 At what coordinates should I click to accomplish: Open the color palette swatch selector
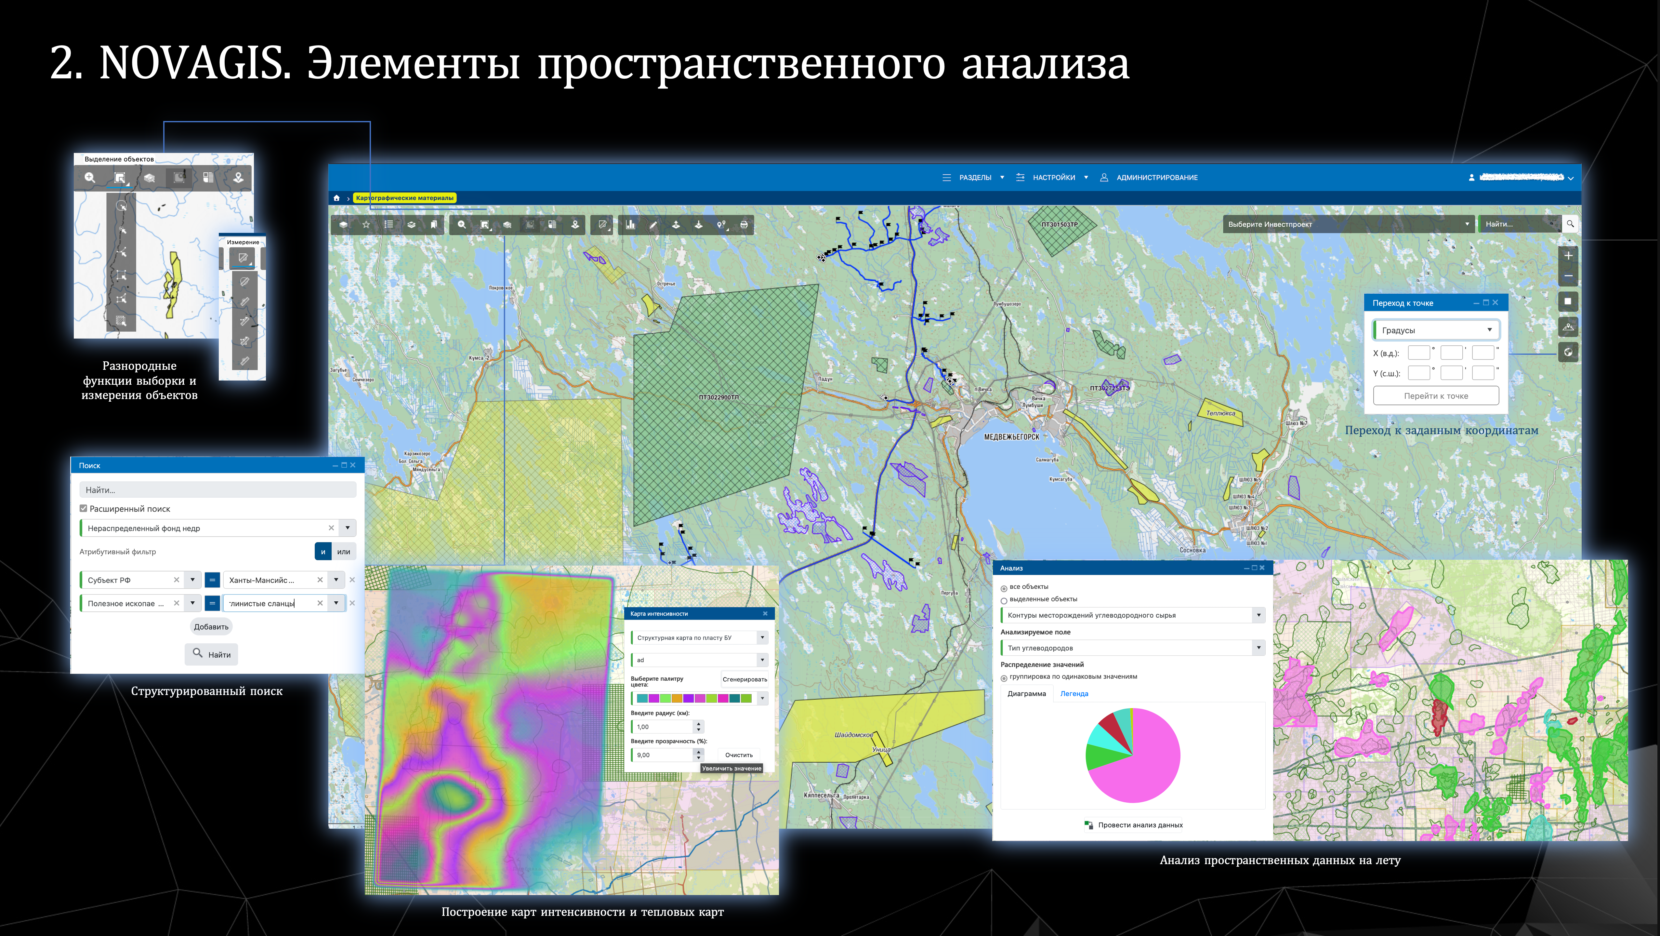[x=699, y=698]
